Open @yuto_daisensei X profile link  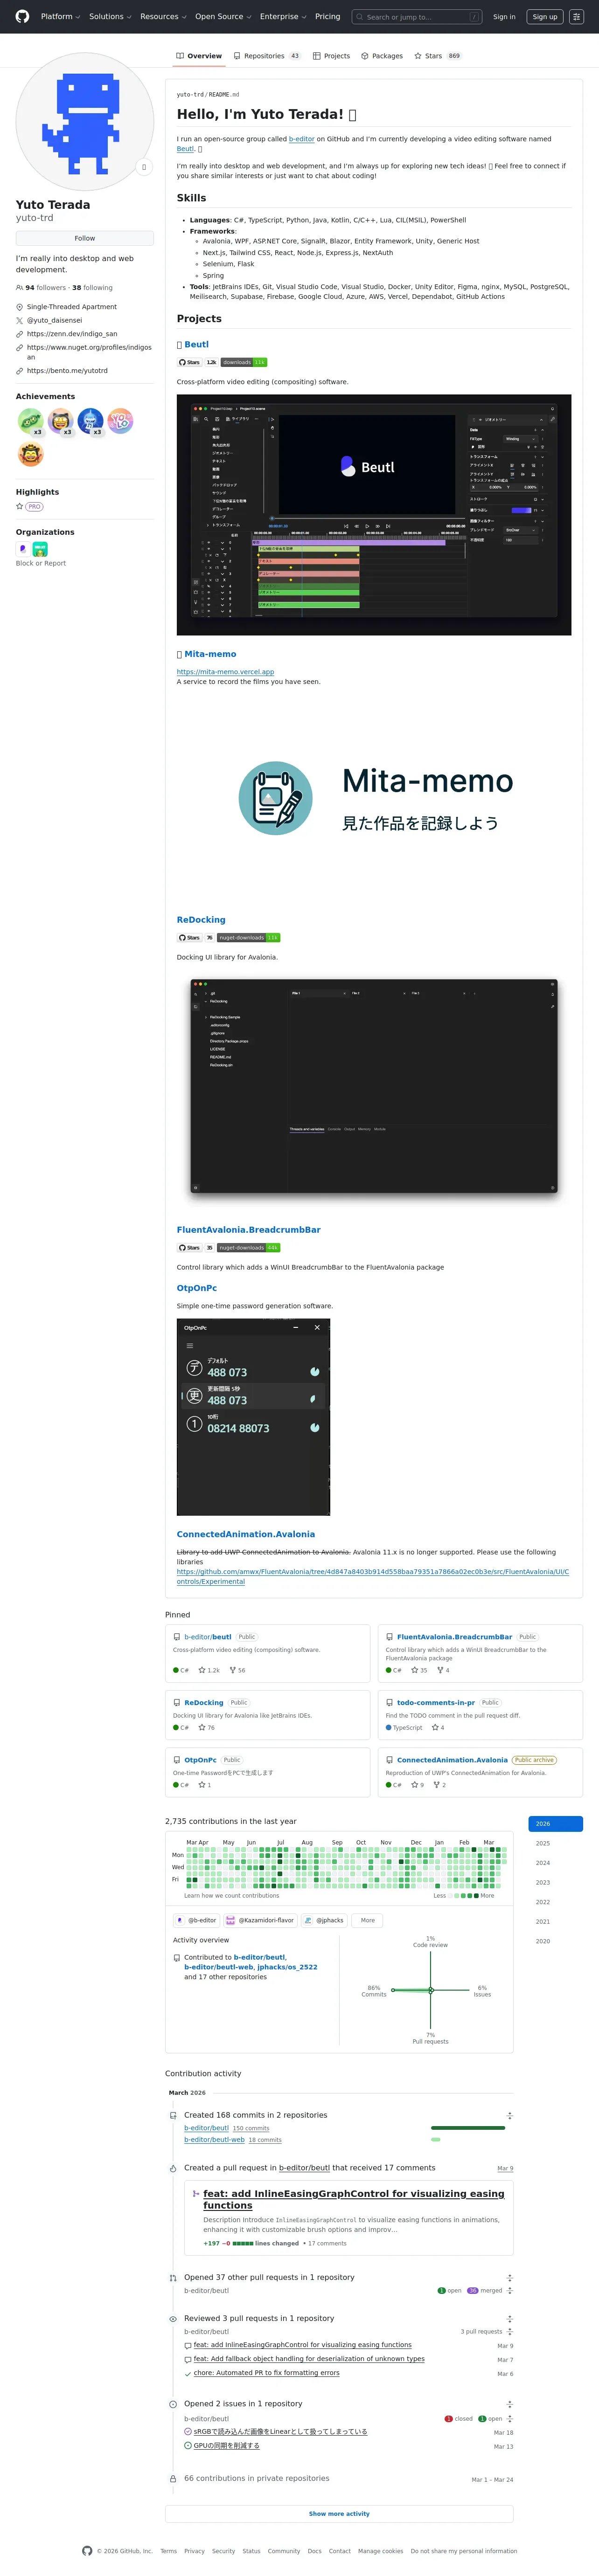[x=54, y=320]
